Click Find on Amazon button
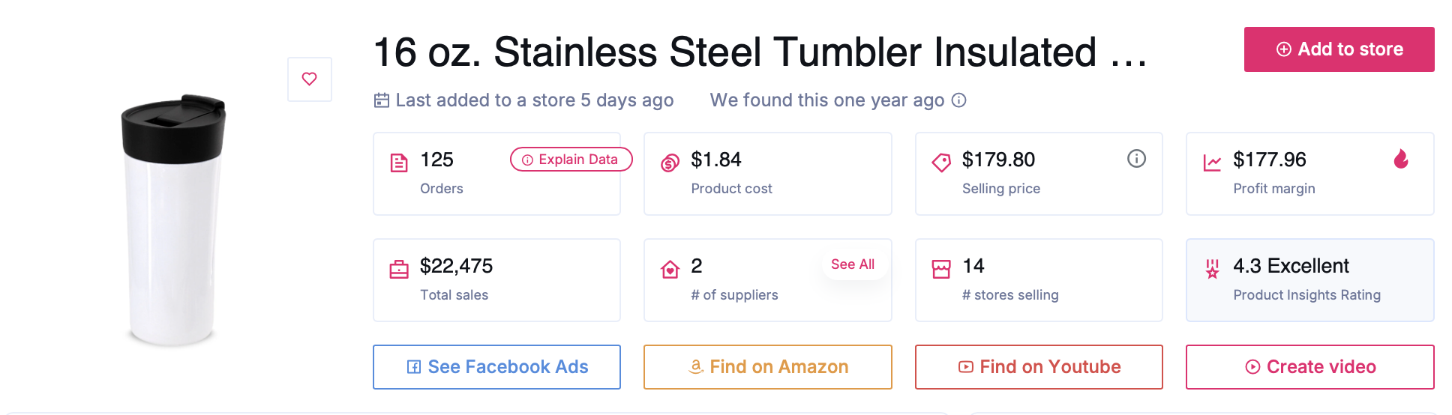 coord(768,367)
